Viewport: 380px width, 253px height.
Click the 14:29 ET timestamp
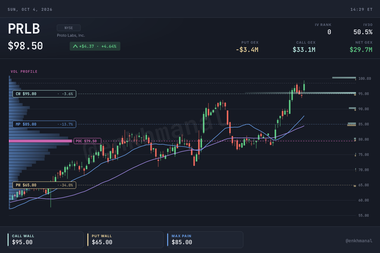[x=361, y=9]
